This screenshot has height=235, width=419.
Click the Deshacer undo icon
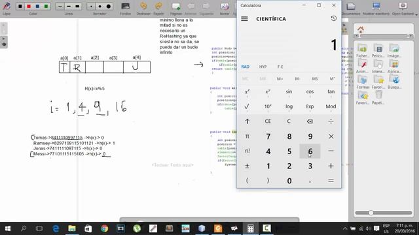pyautogui.click(x=143, y=7)
